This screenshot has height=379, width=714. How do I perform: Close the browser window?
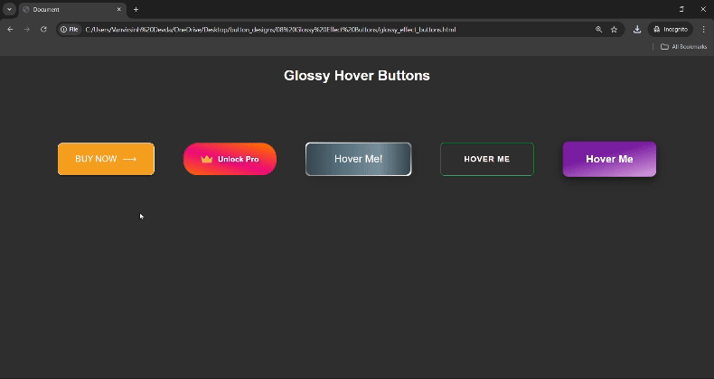pyautogui.click(x=703, y=10)
